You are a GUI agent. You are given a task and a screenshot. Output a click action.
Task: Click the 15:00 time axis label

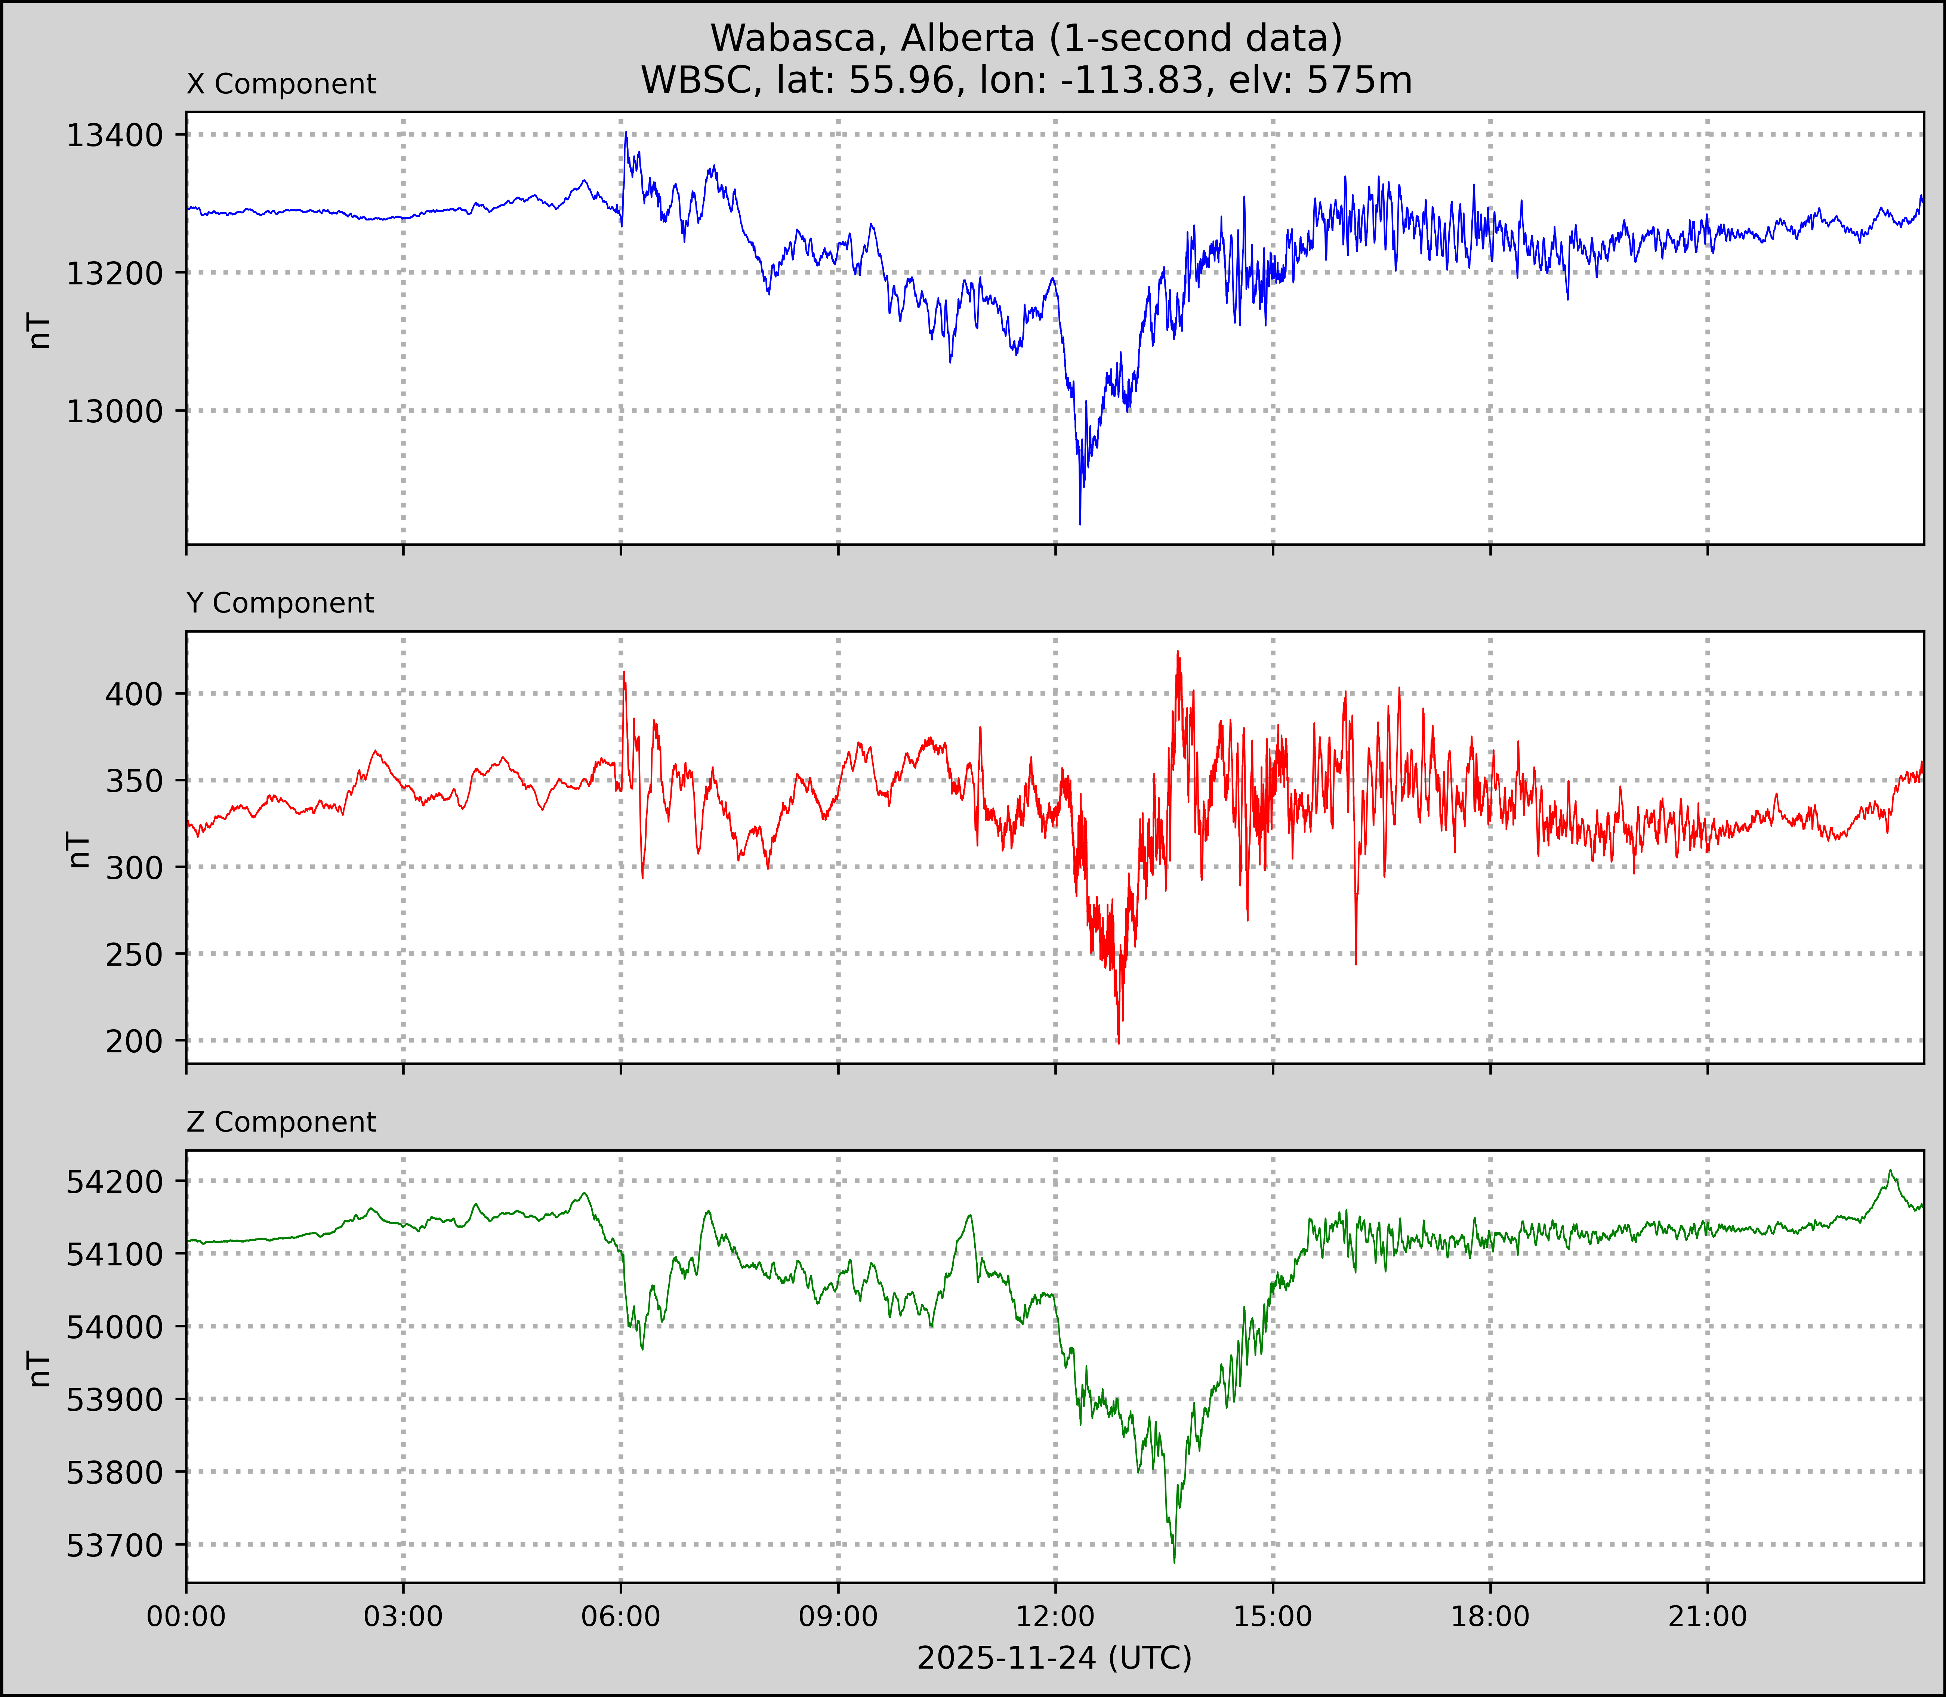pyautogui.click(x=1273, y=1617)
